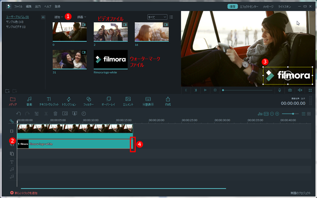Toggle media list view icon
Image resolution: width=317 pixels, height=198 pixels.
[x=171, y=17]
